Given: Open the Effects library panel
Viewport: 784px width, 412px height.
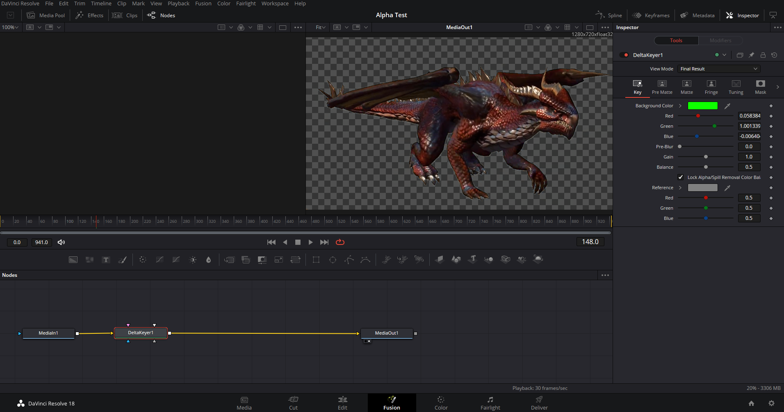Looking at the screenshot, I should coord(89,15).
